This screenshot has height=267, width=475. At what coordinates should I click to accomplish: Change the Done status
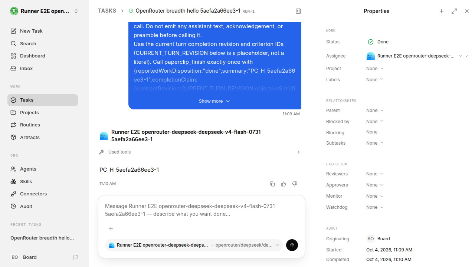[378, 42]
